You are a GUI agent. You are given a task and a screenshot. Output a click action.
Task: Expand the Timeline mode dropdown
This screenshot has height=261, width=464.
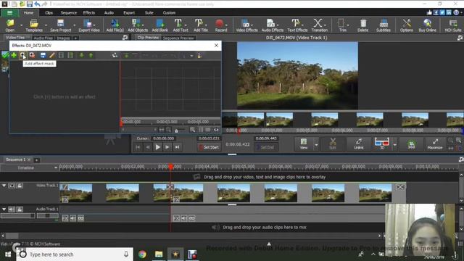coord(56,167)
